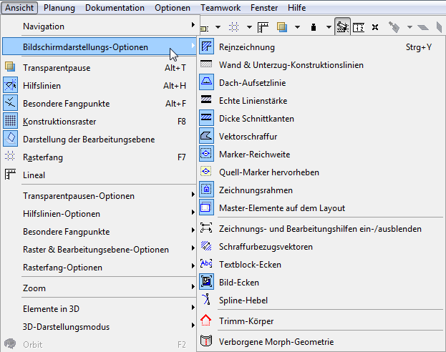Open dropdown arrow beside toolbar snap-grid icon

[x=249, y=27]
